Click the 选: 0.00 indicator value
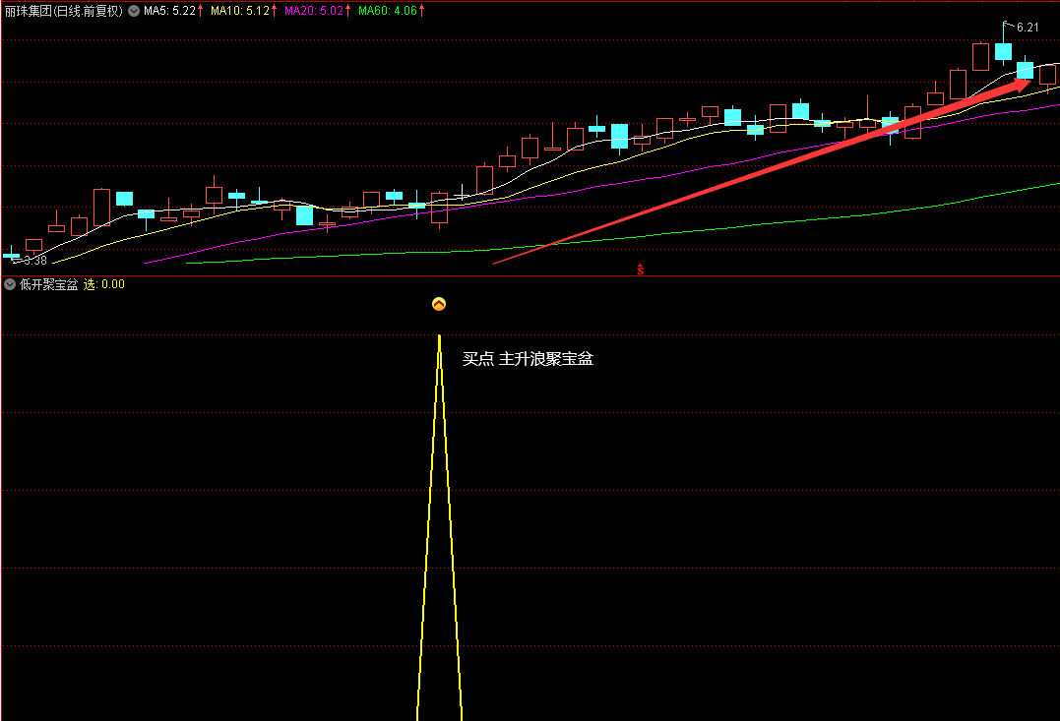This screenshot has width=1060, height=721. point(104,284)
